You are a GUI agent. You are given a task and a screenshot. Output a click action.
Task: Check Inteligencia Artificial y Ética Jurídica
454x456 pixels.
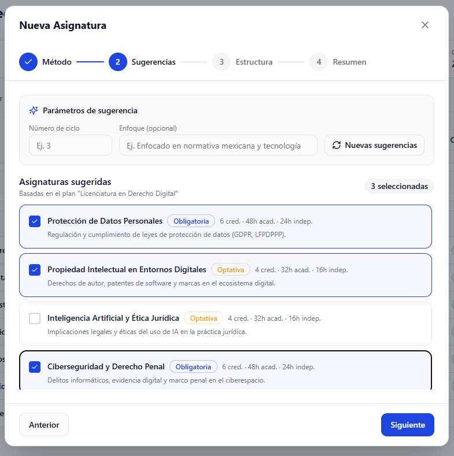pos(35,318)
